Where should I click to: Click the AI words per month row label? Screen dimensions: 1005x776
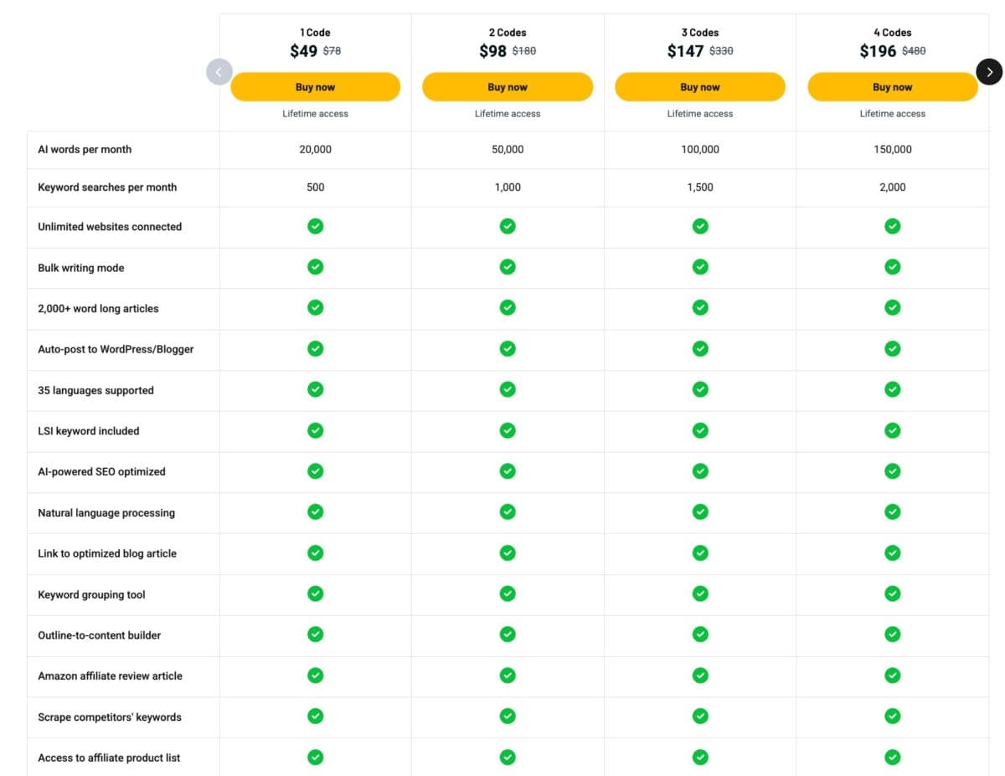[85, 150]
